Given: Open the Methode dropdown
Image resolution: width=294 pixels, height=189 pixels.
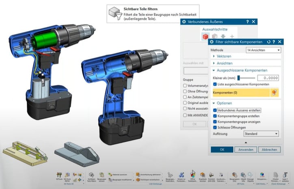Looking at the screenshot, I should 263,50.
